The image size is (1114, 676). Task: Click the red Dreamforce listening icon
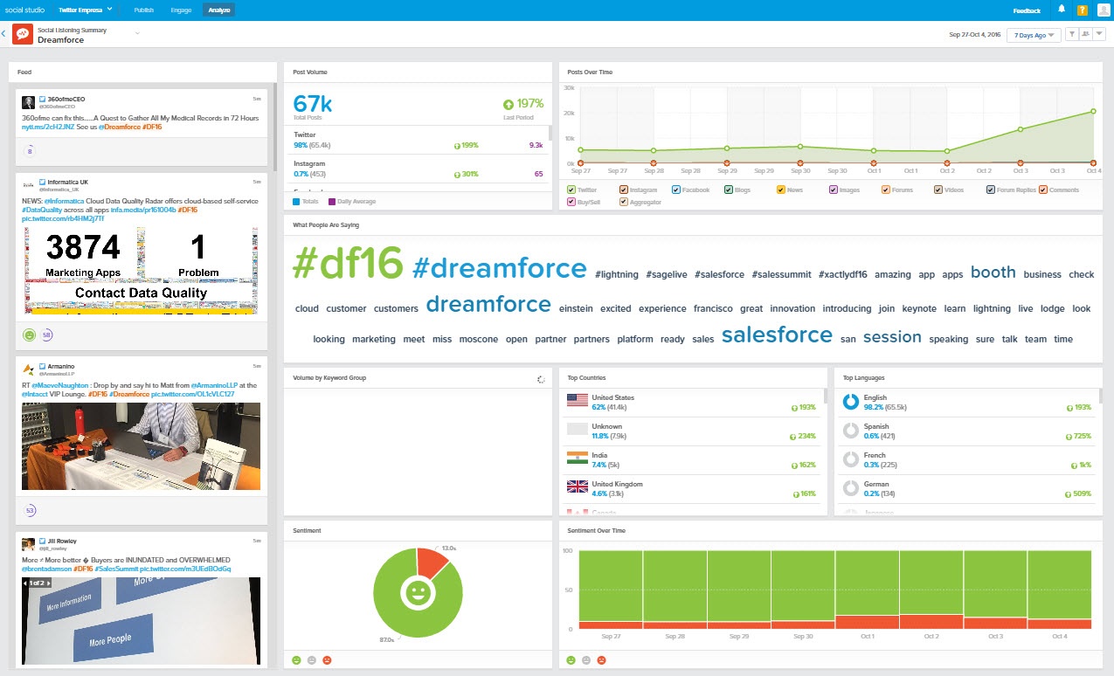click(x=23, y=34)
